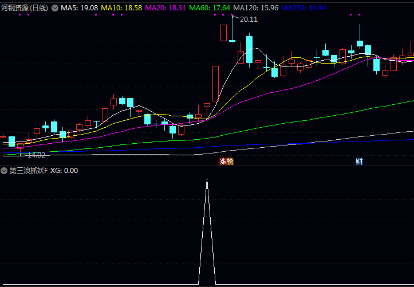Open dropdown arrow beside 河钢资源 title
This screenshot has height=287, width=414.
pyautogui.click(x=54, y=8)
